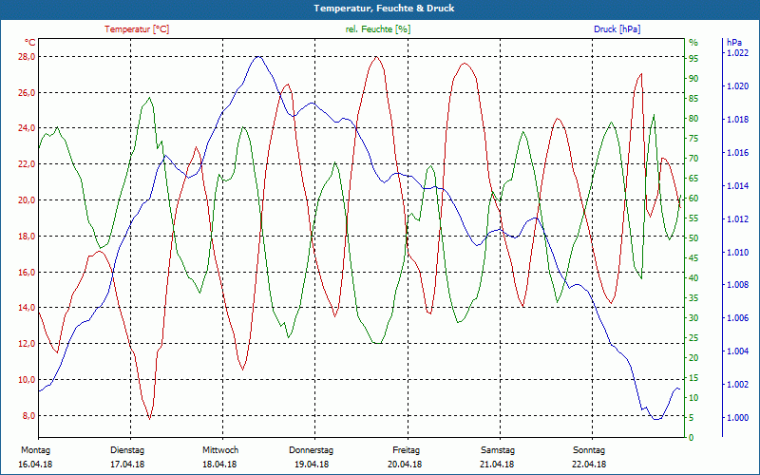Click the date 19.04.18
Viewport: 760px width, 475px height.
[x=312, y=465]
